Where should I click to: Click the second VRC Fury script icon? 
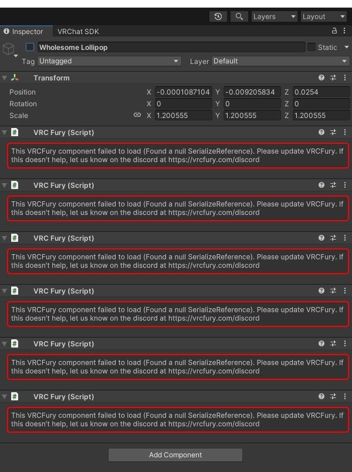pos(15,185)
